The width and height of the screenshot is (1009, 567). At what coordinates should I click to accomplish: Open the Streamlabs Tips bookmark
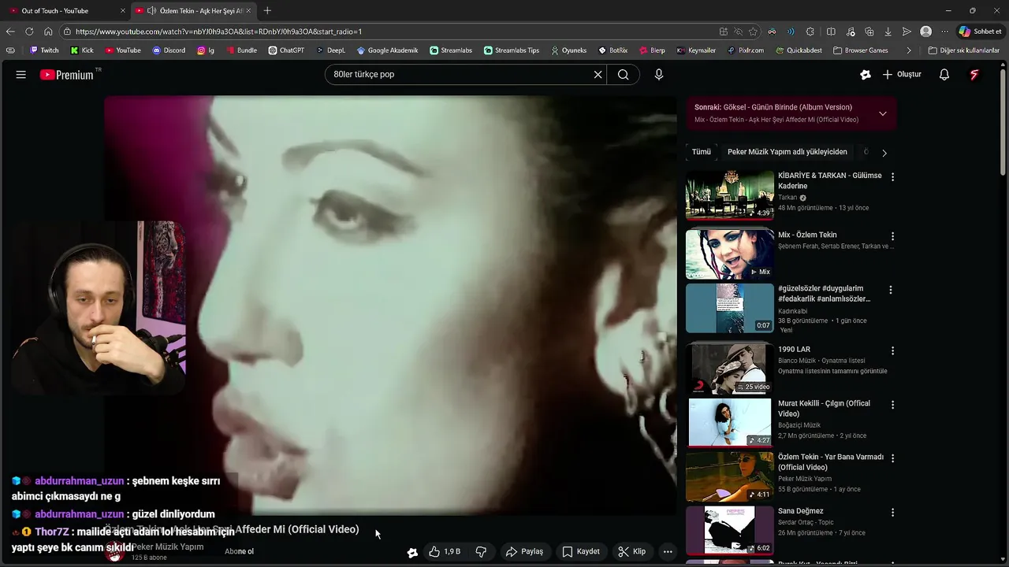tap(512, 50)
